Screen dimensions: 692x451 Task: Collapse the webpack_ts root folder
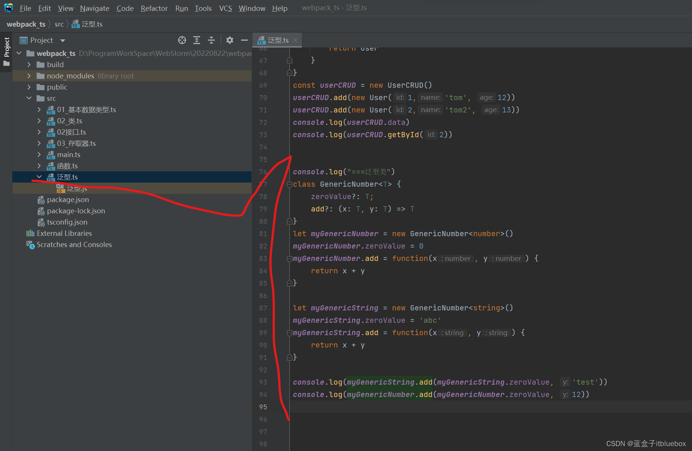pos(19,53)
